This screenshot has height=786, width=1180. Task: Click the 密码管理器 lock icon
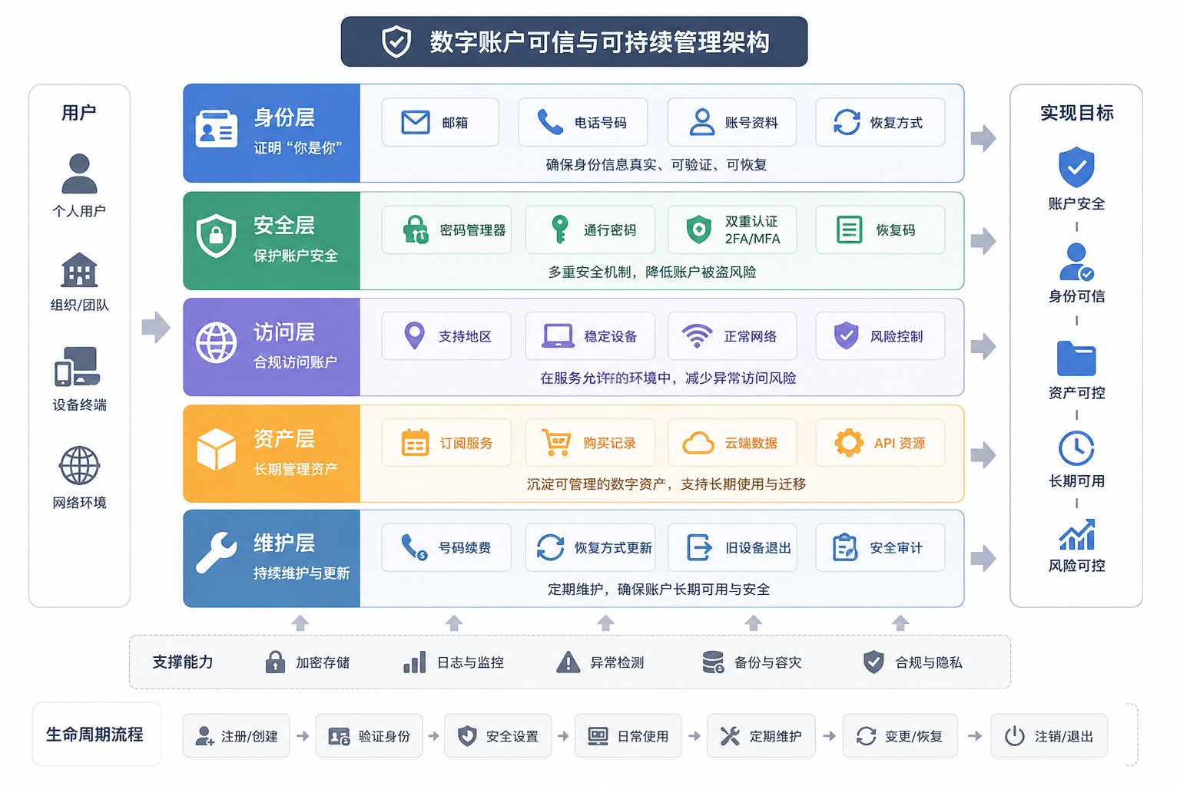click(416, 230)
